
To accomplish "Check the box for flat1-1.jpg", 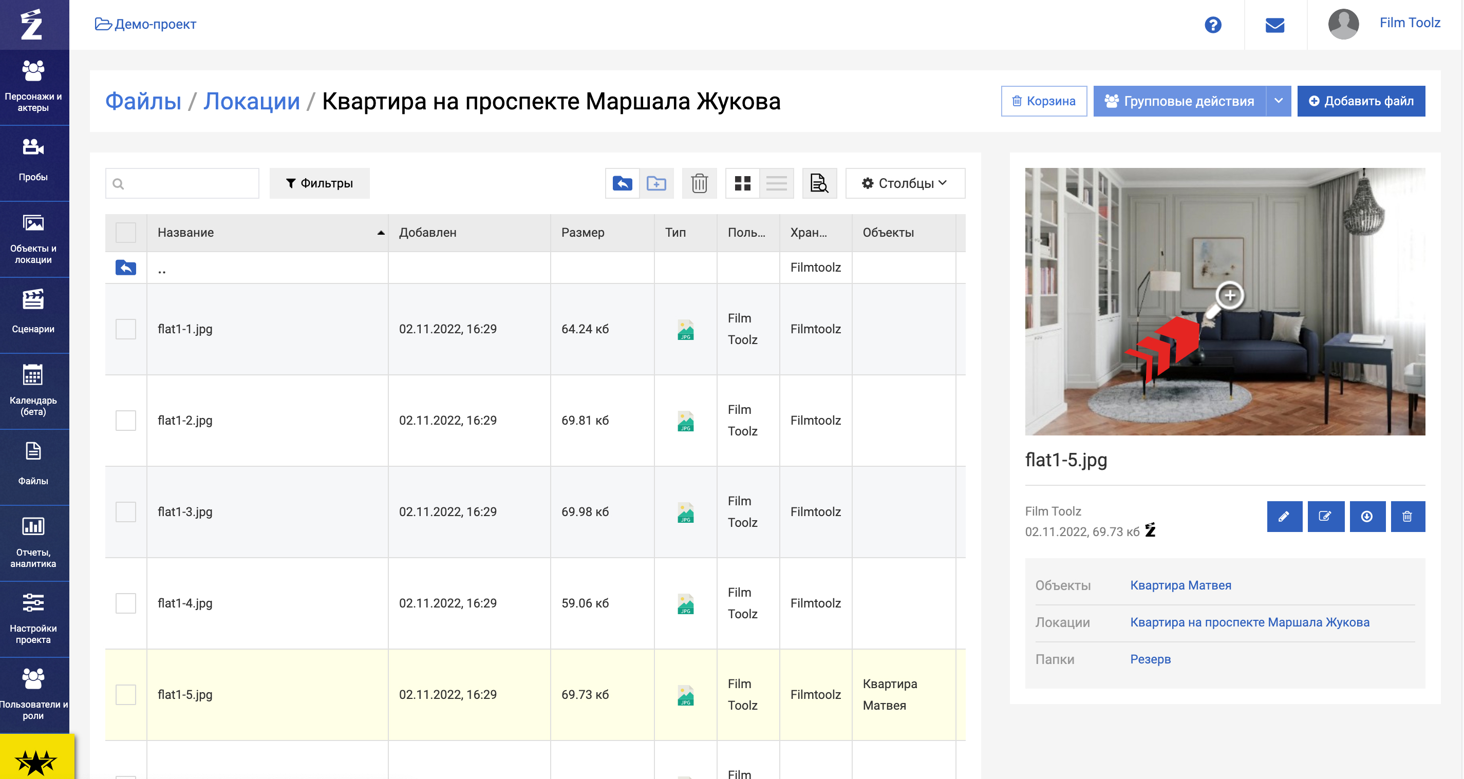I will pyautogui.click(x=126, y=329).
